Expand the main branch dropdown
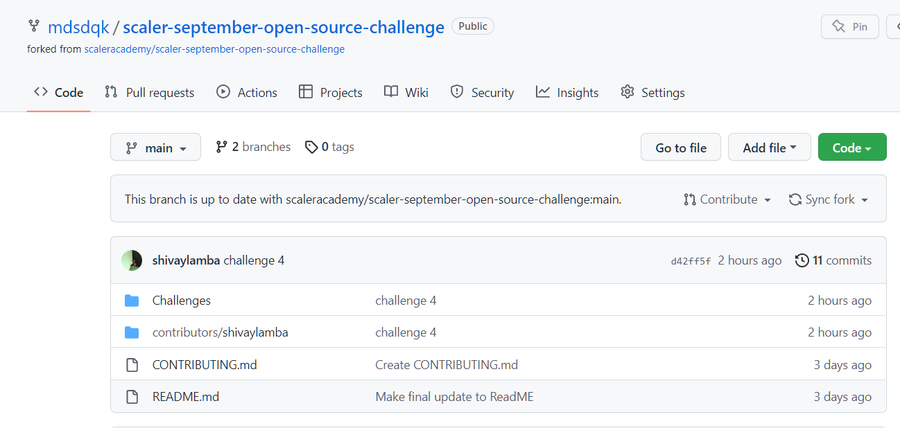The image size is (900, 428). coord(155,147)
